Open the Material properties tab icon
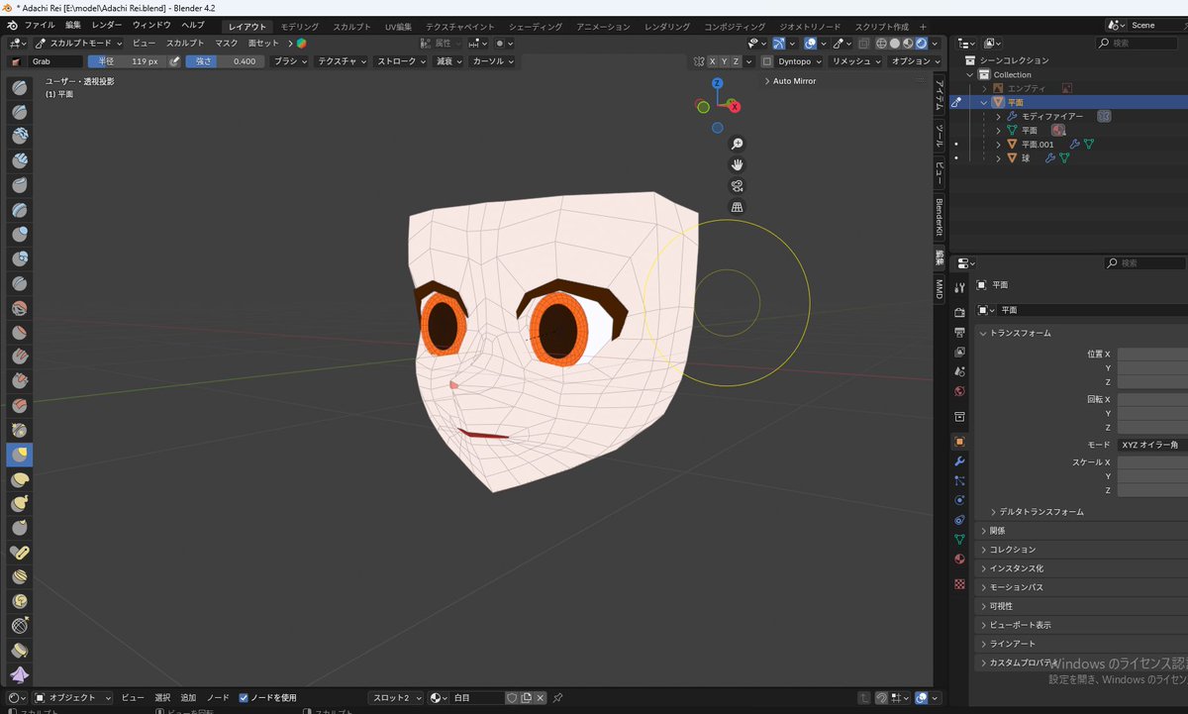This screenshot has height=714, width=1188. pyautogui.click(x=959, y=560)
